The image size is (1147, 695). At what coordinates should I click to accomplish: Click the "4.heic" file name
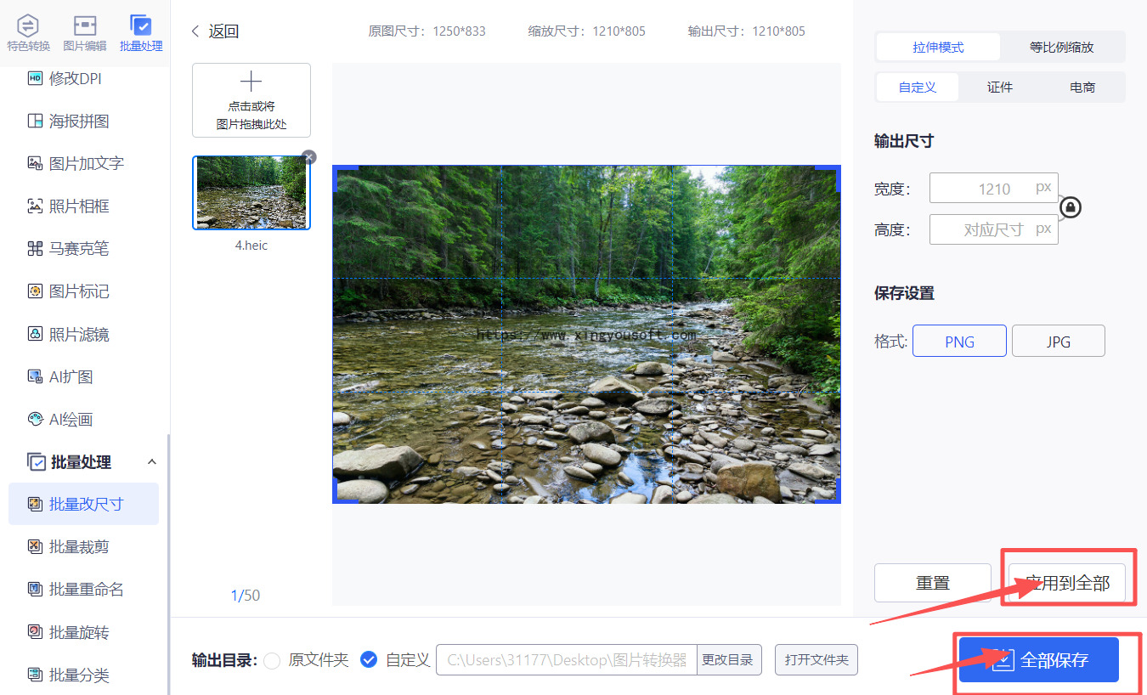(251, 246)
